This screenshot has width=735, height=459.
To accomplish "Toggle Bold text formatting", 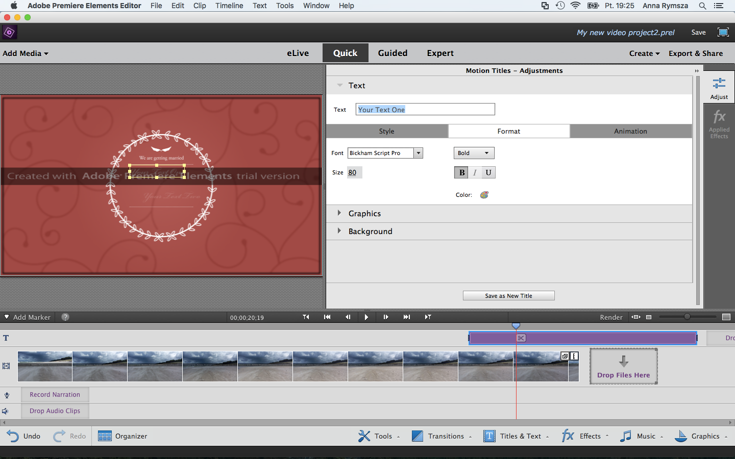I will [462, 172].
